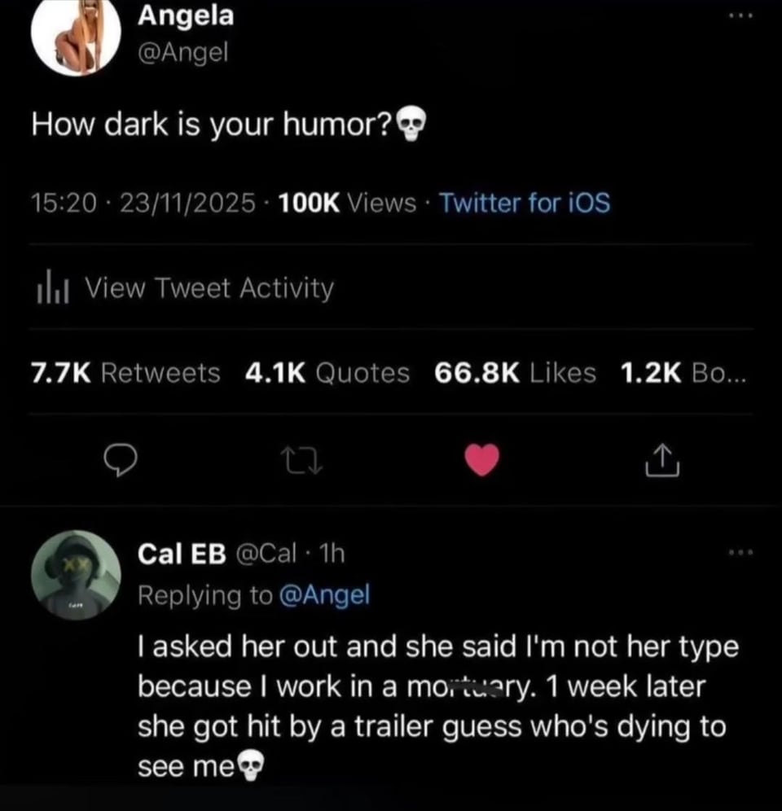Viewport: 782px width, 811px height.
Task: Click the @Angel handle under Angela
Action: pos(183,52)
